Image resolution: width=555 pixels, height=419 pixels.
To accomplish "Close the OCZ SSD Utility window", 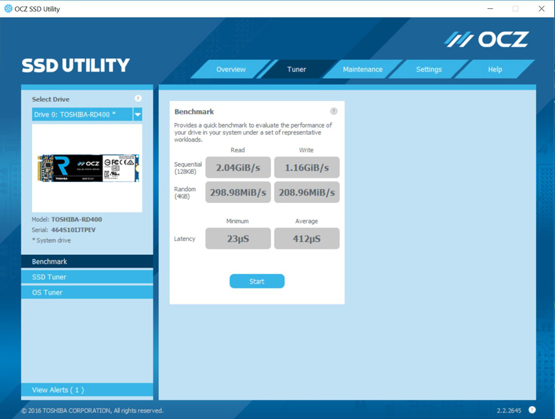I will pos(542,8).
